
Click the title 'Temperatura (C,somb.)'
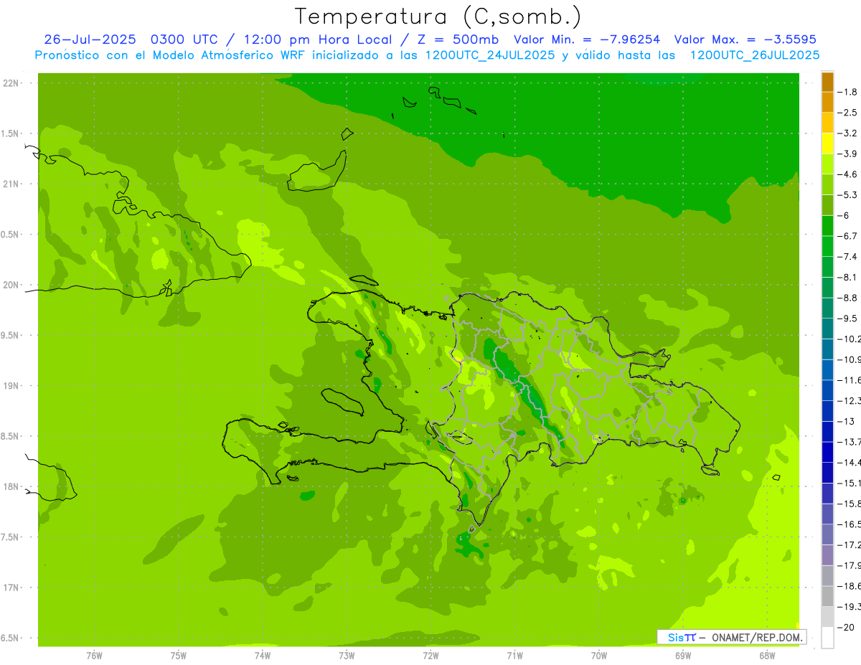tap(438, 16)
